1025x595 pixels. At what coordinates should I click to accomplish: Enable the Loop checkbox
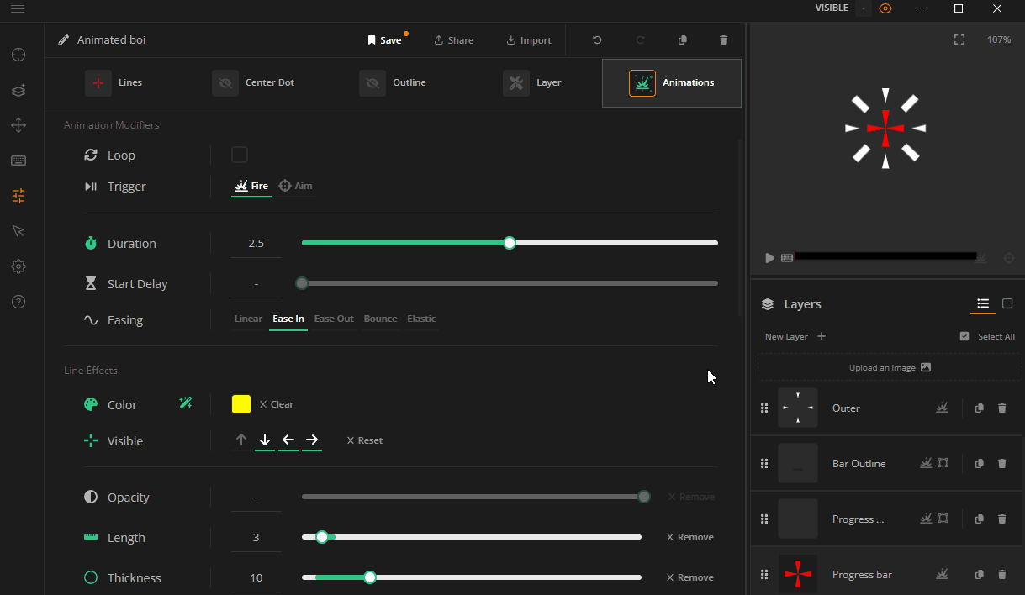point(240,155)
